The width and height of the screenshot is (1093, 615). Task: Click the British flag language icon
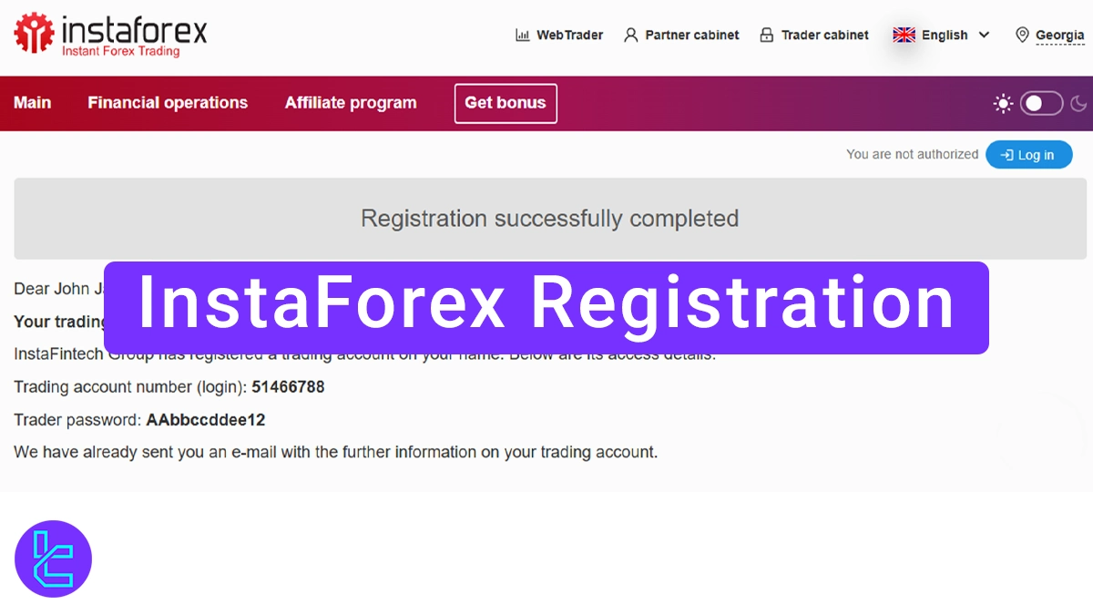(903, 35)
